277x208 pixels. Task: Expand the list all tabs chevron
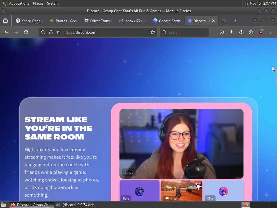[235, 21]
